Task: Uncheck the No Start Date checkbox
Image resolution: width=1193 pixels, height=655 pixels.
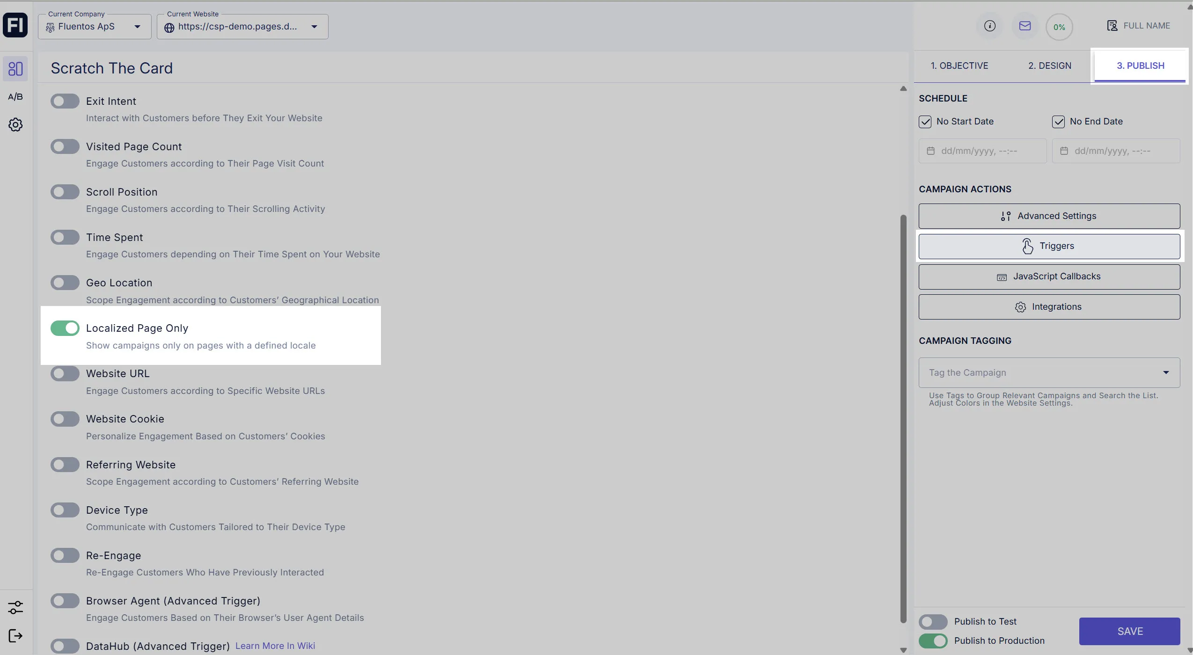Action: 925,122
